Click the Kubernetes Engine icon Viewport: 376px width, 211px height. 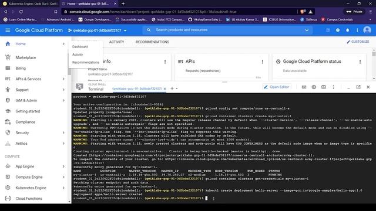(8, 188)
